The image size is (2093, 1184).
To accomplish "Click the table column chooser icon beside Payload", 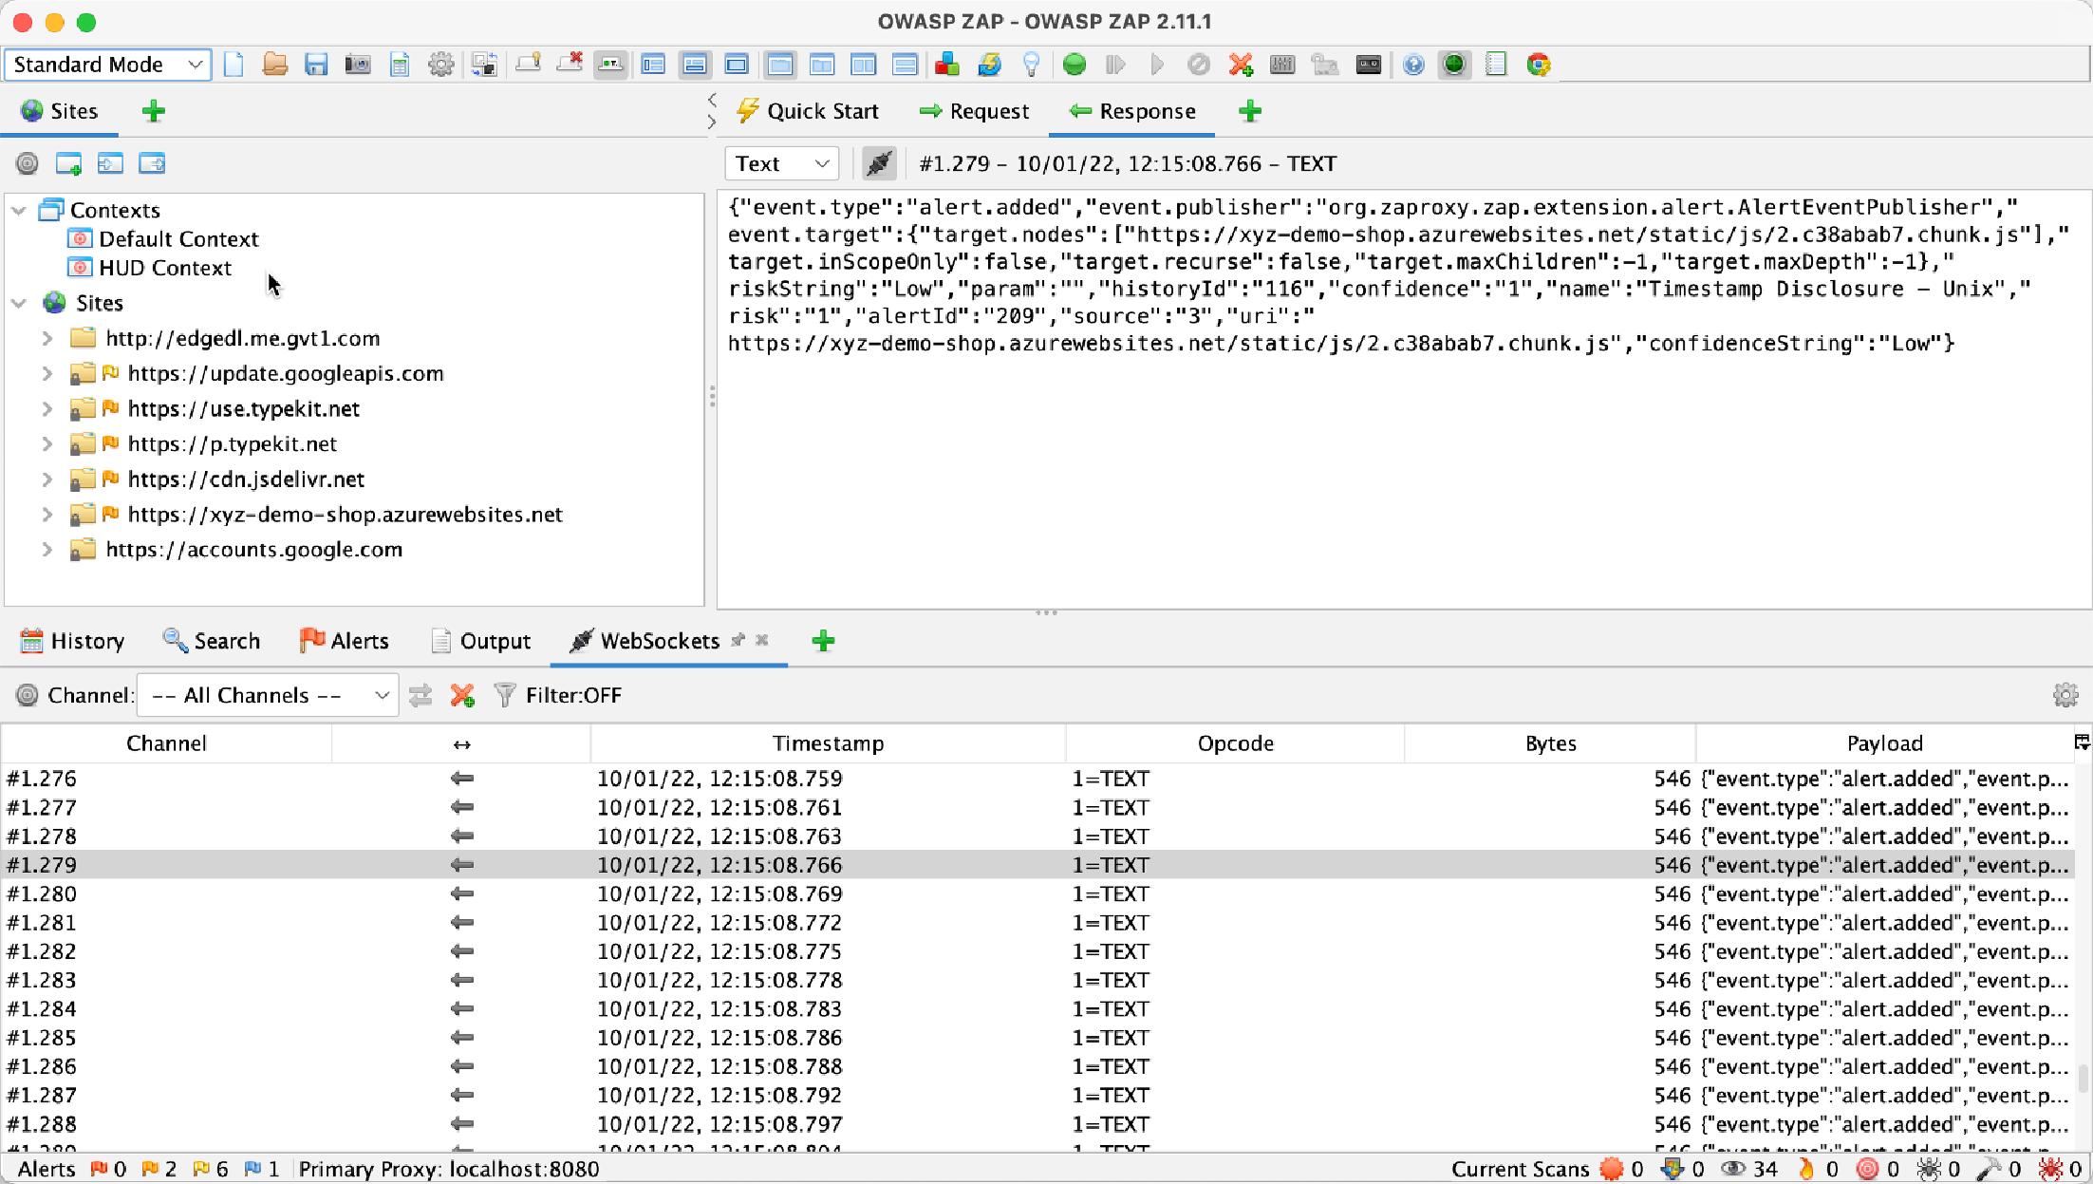I will (2083, 742).
